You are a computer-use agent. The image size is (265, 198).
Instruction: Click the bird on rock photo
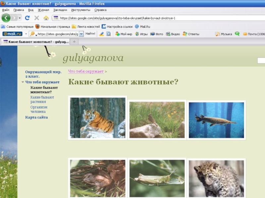click(157, 120)
